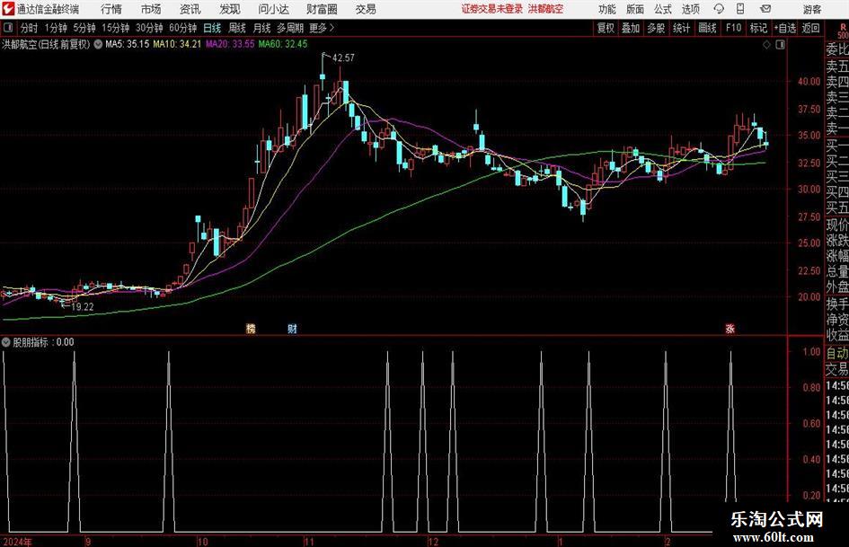Viewport: 849px width, 547px height.
Task: Click the 多股 multi-stock button
Action: [x=656, y=28]
